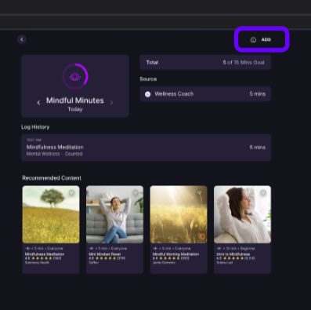This screenshot has width=311, height=310.
Task: Open the Mindful Morning Meditation thumbnail
Action: point(179,214)
